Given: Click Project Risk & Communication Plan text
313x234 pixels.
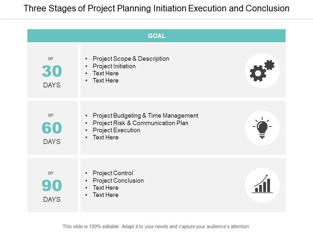Looking at the screenshot, I should (x=141, y=123).
